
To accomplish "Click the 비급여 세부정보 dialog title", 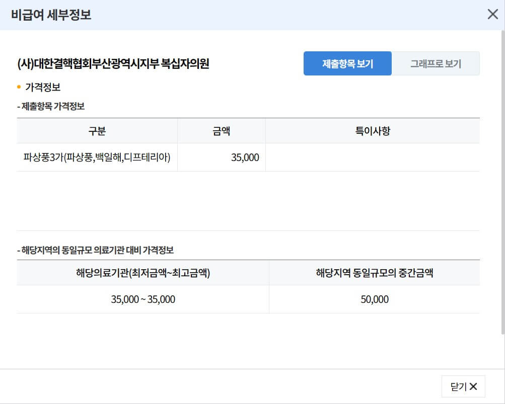I will pyautogui.click(x=51, y=15).
